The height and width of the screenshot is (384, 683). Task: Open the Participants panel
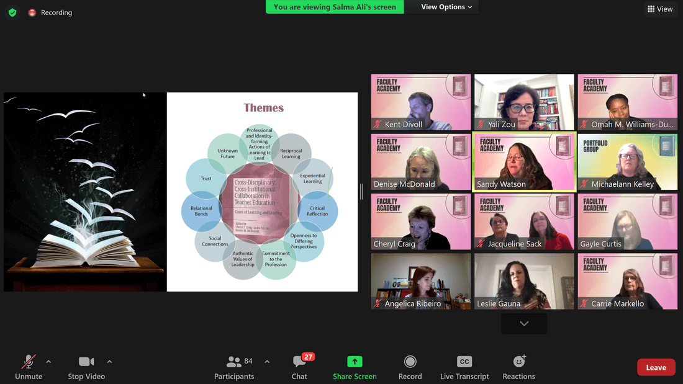[x=234, y=367]
